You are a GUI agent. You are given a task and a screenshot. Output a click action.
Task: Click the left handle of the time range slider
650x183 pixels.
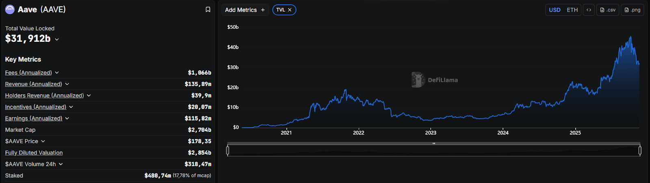pyautogui.click(x=227, y=151)
